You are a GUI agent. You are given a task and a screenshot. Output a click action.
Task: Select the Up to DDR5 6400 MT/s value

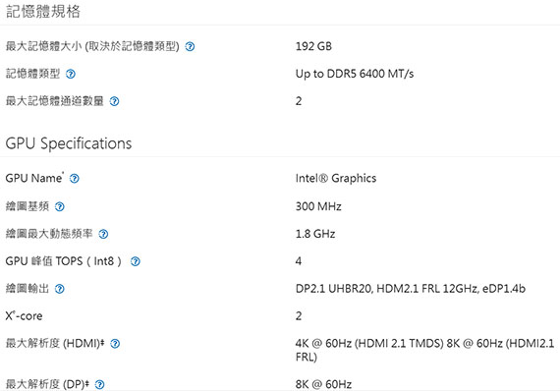pos(355,74)
